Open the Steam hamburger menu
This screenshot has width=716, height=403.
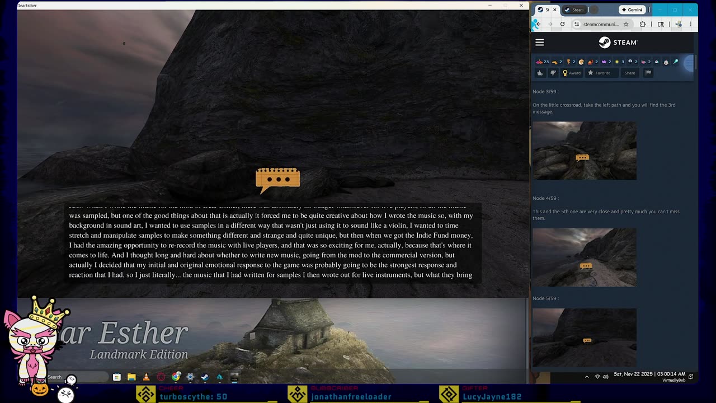coord(539,42)
